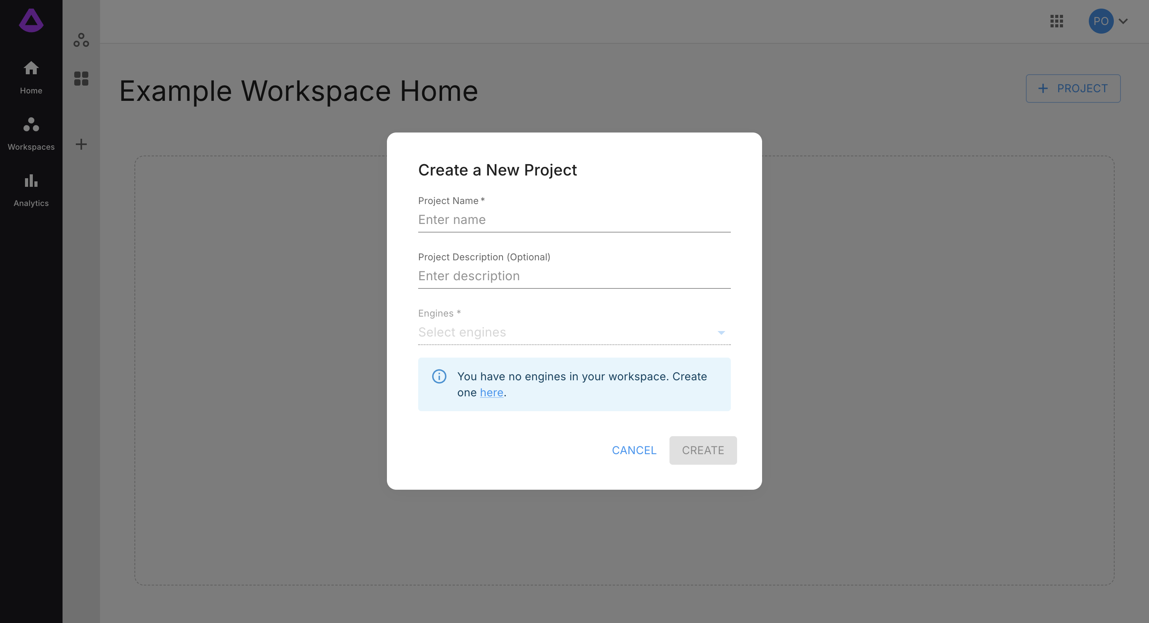Focus the Project Name input field
This screenshot has width=1149, height=623.
click(574, 219)
